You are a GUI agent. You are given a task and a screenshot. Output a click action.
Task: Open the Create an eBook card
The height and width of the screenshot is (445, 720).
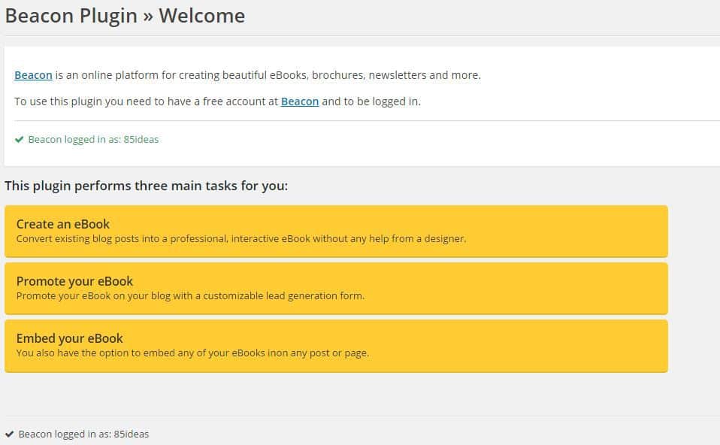click(336, 231)
